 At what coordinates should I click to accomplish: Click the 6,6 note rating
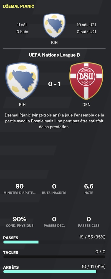89,189
